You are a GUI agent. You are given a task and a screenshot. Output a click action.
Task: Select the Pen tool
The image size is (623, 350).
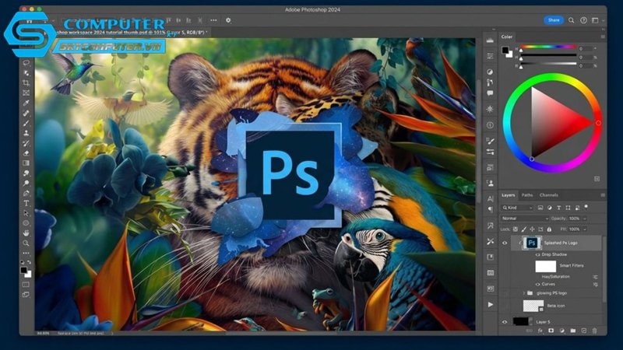point(26,193)
